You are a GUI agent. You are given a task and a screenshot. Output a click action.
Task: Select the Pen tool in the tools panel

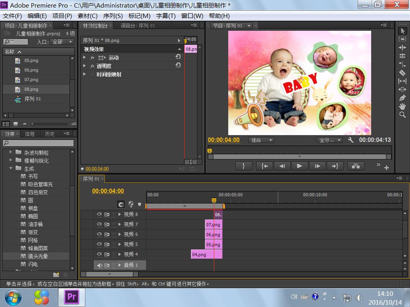[x=402, y=98]
